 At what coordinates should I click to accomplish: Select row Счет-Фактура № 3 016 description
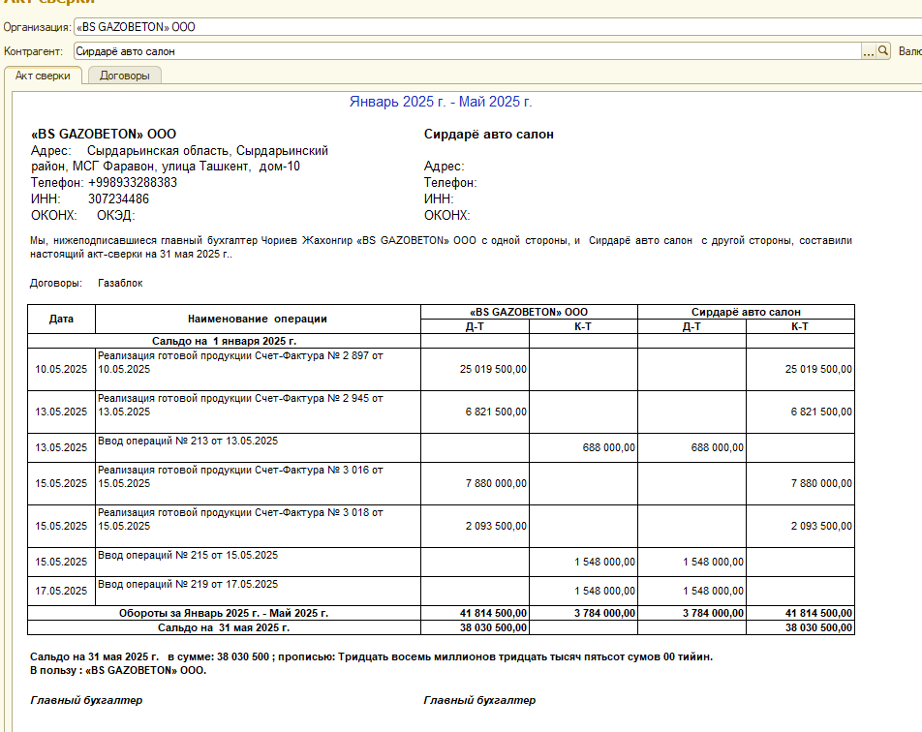pyautogui.click(x=259, y=483)
